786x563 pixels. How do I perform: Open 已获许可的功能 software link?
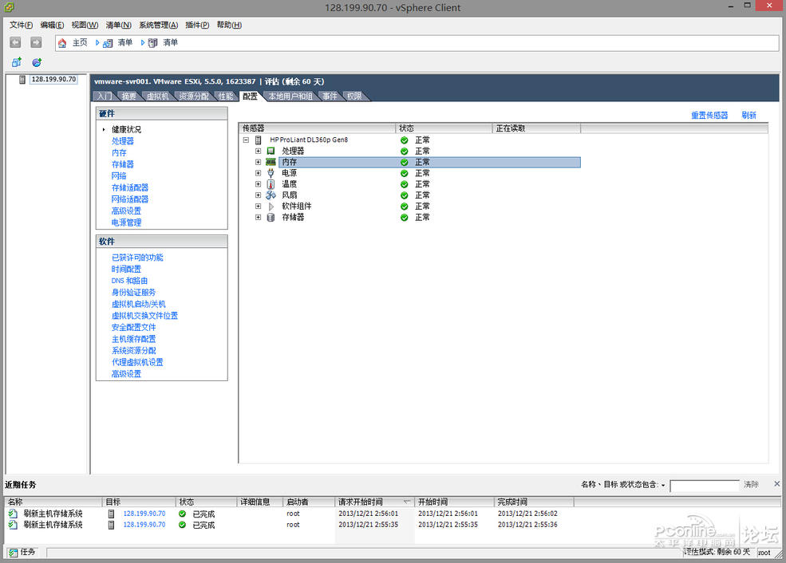(x=137, y=258)
